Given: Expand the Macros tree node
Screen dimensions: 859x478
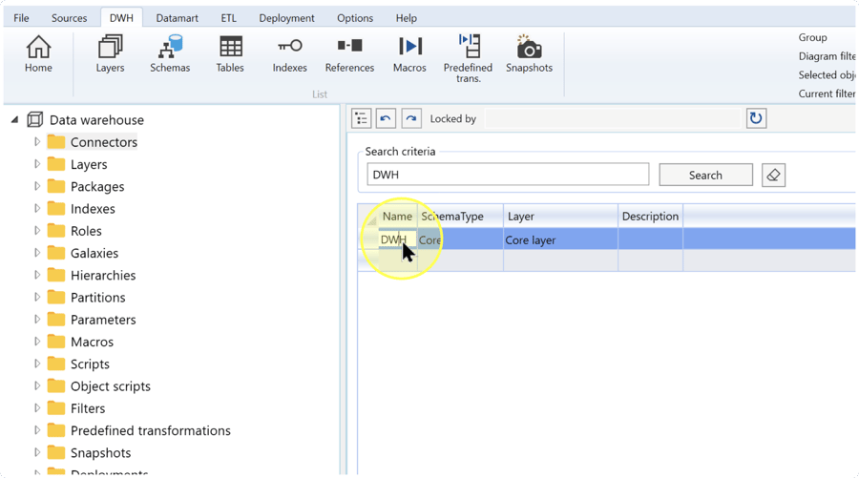Looking at the screenshot, I should tap(36, 342).
